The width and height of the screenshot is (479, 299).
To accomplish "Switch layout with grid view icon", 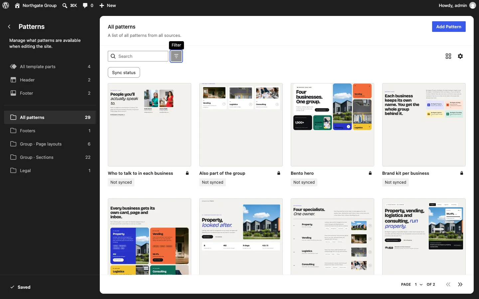I will click(448, 56).
